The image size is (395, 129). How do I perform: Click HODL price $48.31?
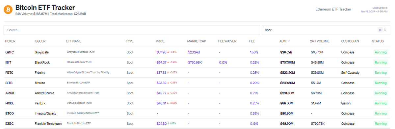pos(162,103)
